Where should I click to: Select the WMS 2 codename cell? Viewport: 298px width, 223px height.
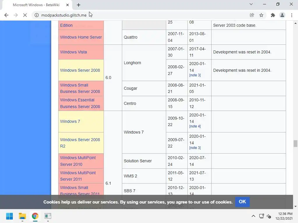pyautogui.click(x=144, y=176)
